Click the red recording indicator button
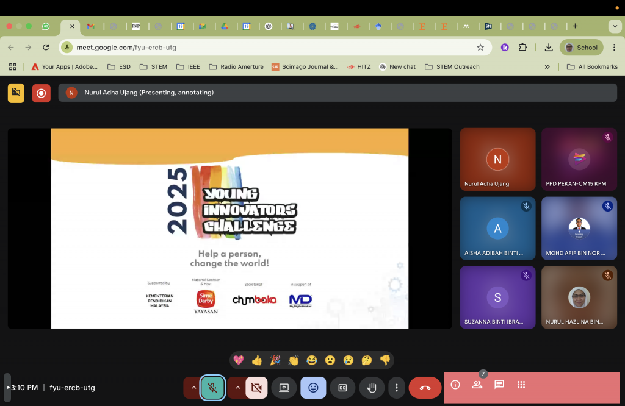The height and width of the screenshot is (406, 625). click(x=42, y=93)
